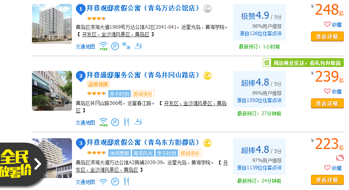Toggle 收藏 favorite for the ¥239 hotel
This screenshot has width=349, height=190.
pyautogui.click(x=333, y=92)
